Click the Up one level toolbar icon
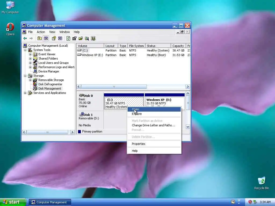Screen dimensions: 275x206 point(39,38)
